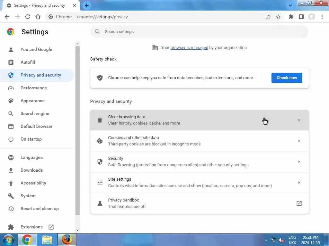Open Languages settings
Viewport: 329px width, 246px height.
pyautogui.click(x=31, y=157)
